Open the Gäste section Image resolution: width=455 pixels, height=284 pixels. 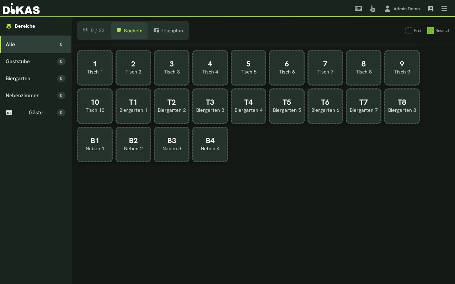tap(36, 113)
